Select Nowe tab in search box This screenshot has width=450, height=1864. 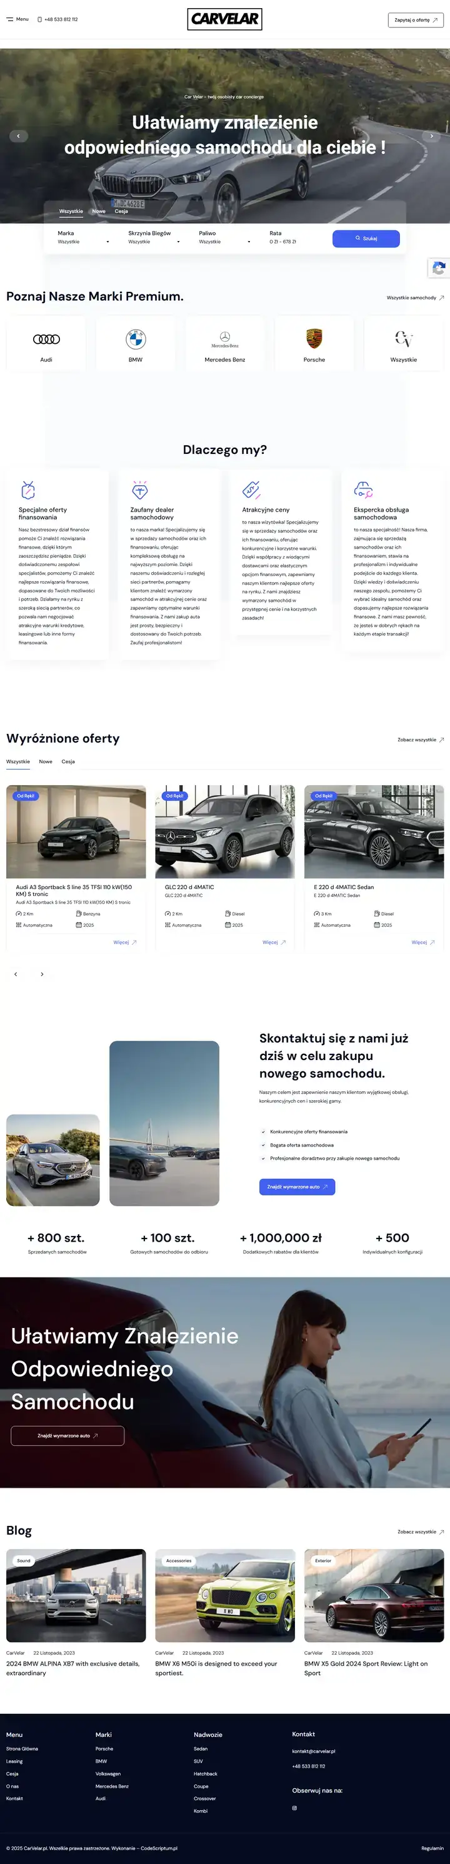tap(99, 211)
